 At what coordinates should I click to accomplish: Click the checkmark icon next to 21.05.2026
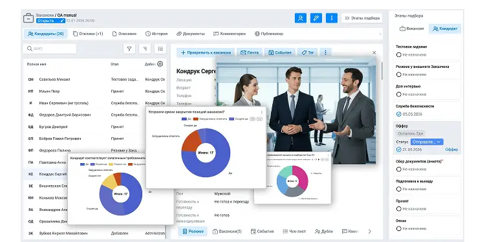399,149
